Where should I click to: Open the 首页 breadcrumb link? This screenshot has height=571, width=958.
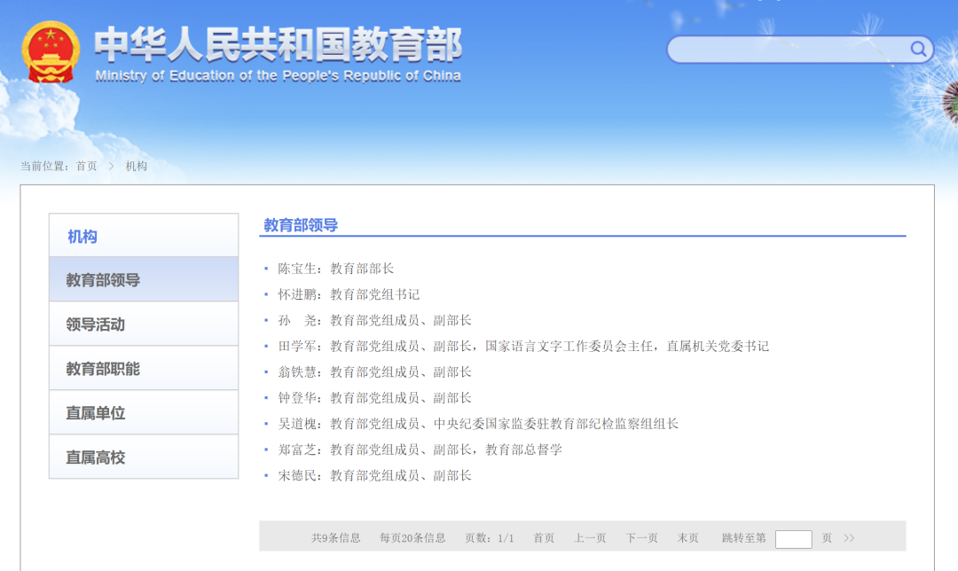(x=86, y=166)
